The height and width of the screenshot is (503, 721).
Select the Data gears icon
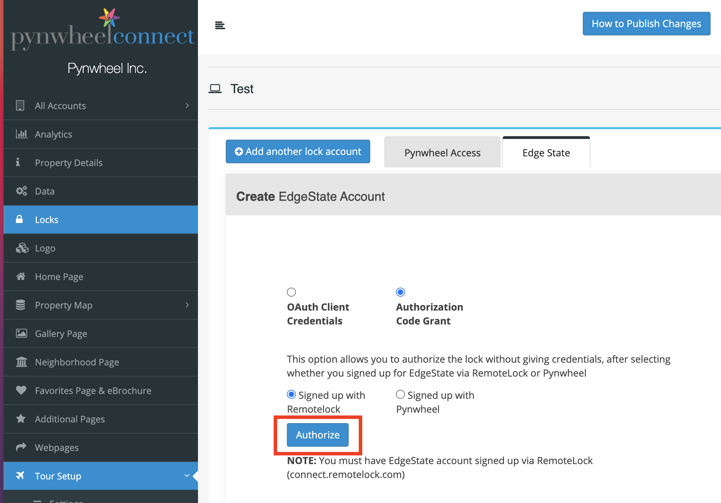pyautogui.click(x=21, y=191)
